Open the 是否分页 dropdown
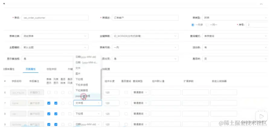 [x=145, y=59]
